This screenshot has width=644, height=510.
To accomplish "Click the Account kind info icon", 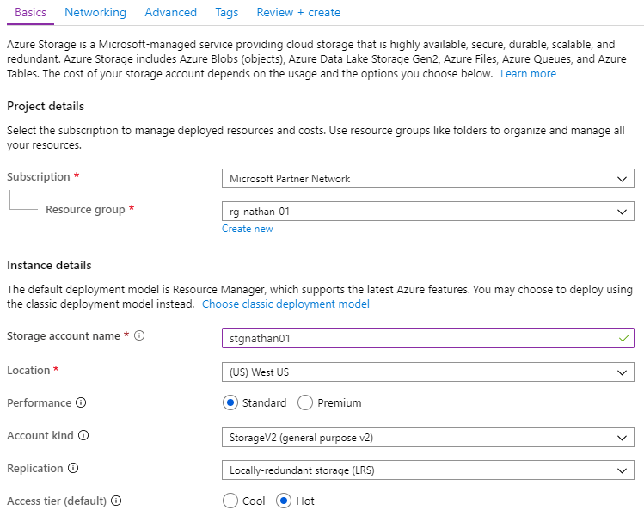I will 83,435.
